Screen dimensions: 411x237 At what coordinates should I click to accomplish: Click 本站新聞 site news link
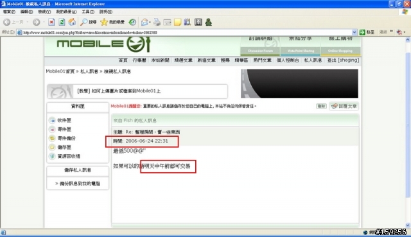(160, 60)
